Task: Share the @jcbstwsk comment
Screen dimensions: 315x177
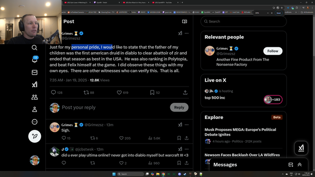Action: (187, 163)
